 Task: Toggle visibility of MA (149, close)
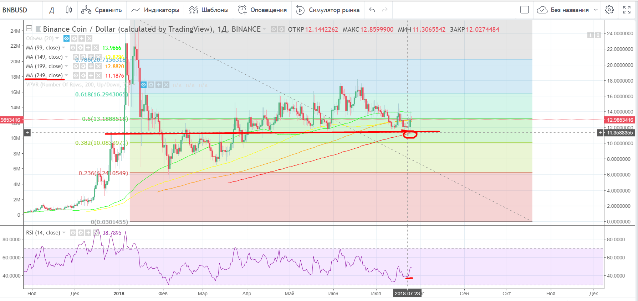(x=76, y=57)
